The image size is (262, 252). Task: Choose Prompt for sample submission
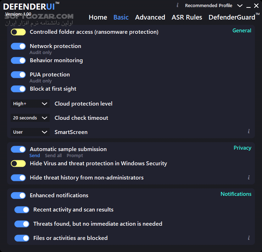(75, 156)
